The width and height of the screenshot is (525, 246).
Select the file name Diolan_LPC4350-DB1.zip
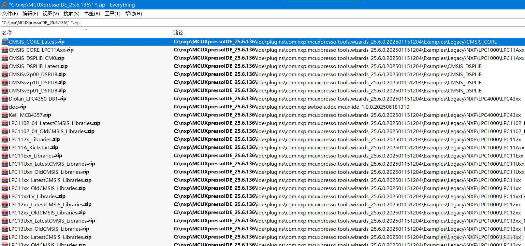click(37, 99)
